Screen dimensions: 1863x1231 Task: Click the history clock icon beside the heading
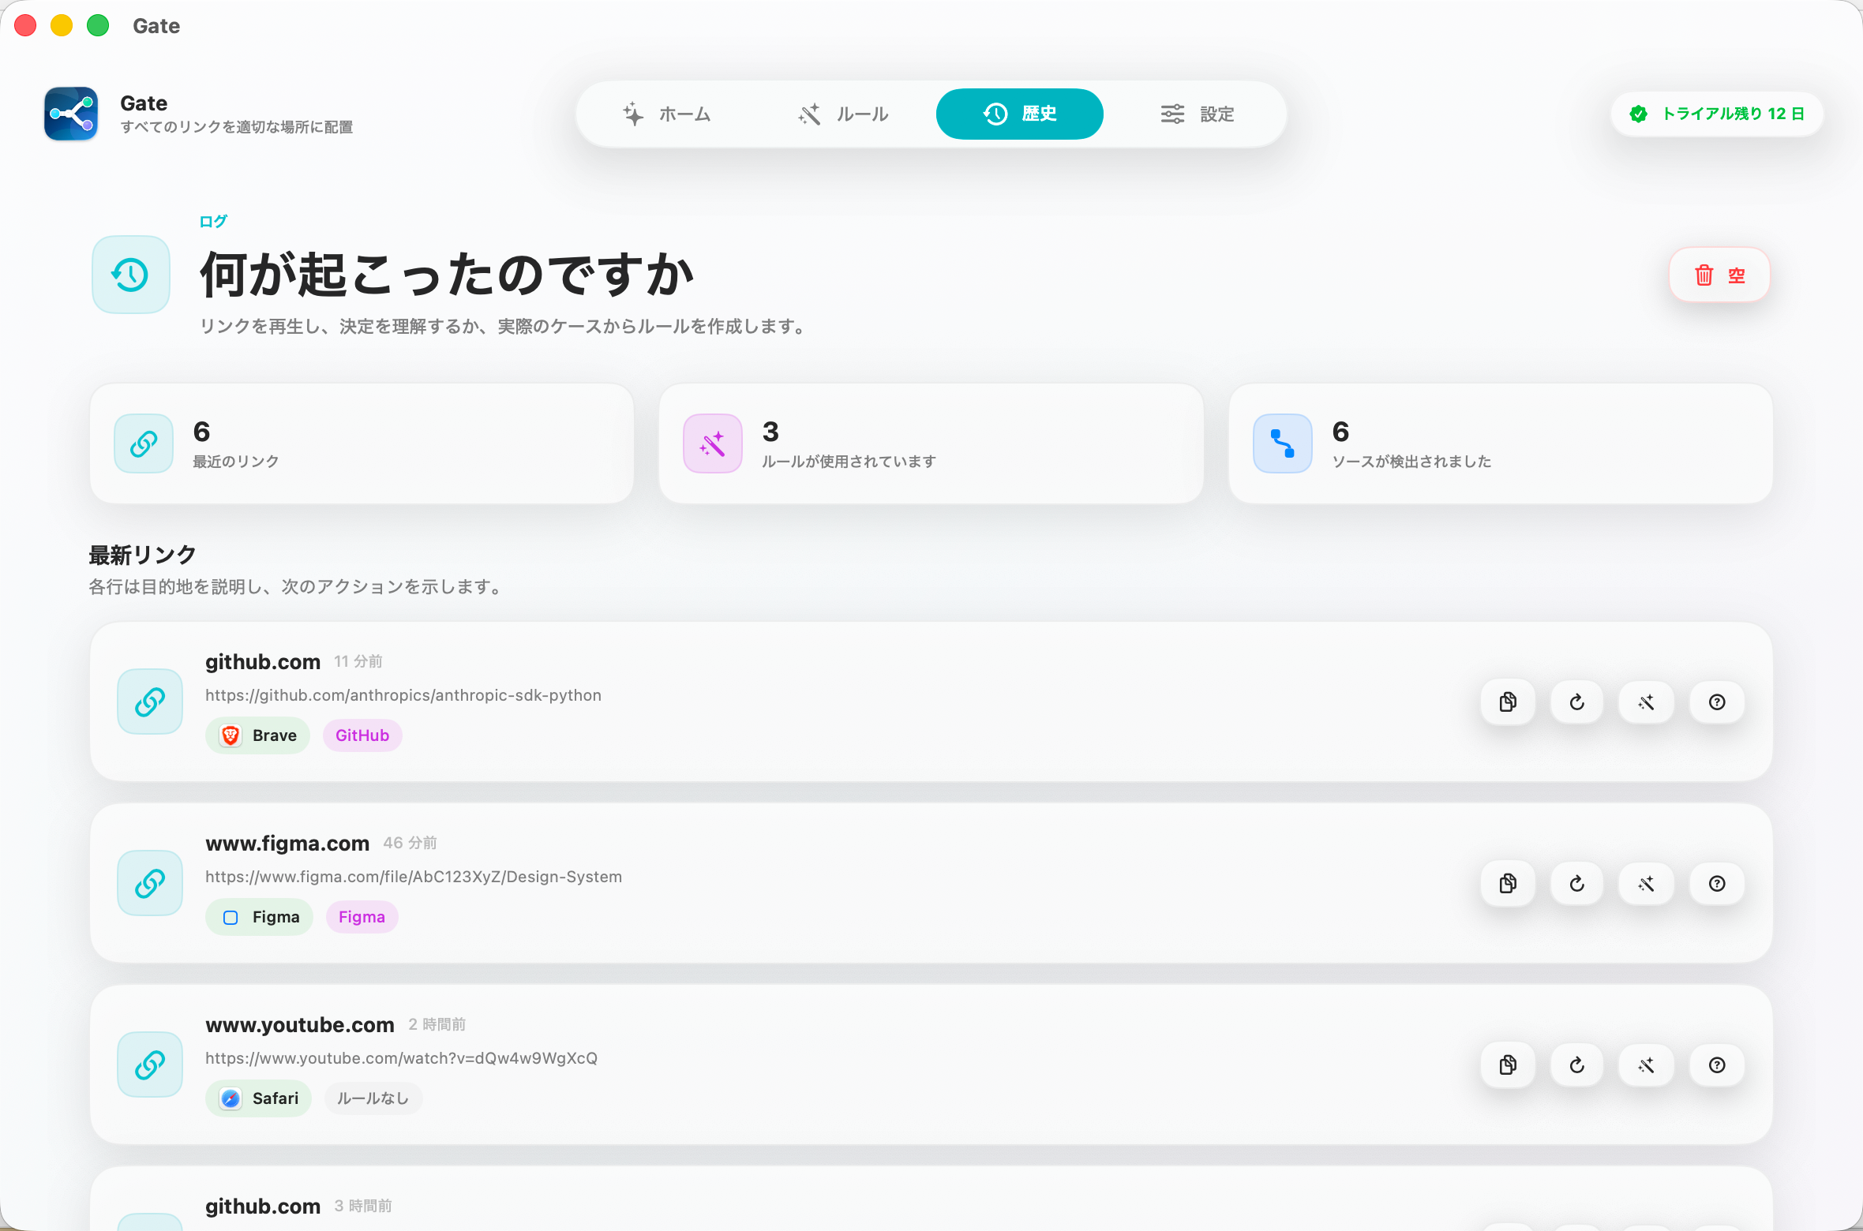[x=131, y=275]
